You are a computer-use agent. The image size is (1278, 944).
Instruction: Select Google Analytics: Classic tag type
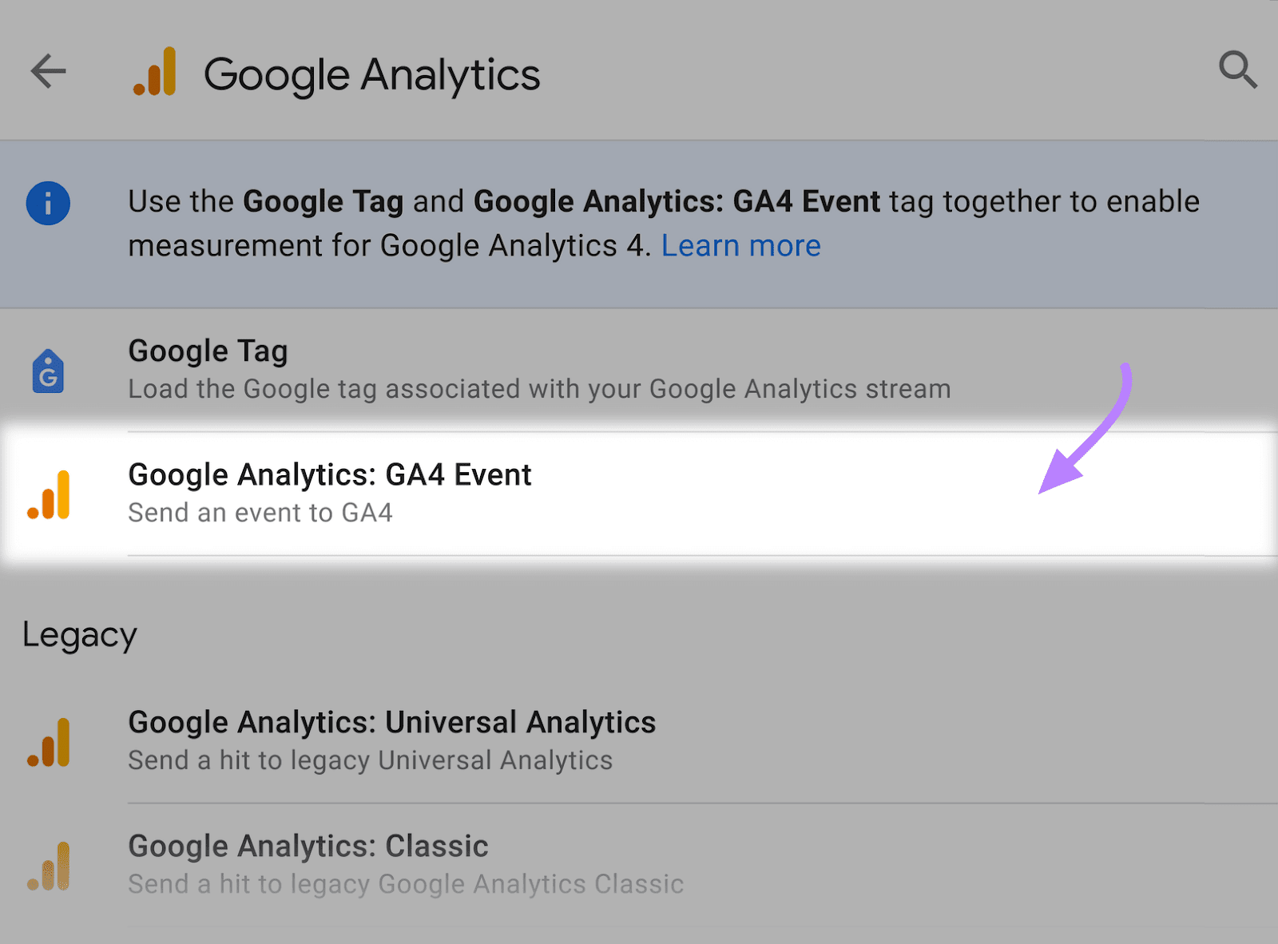tap(308, 845)
